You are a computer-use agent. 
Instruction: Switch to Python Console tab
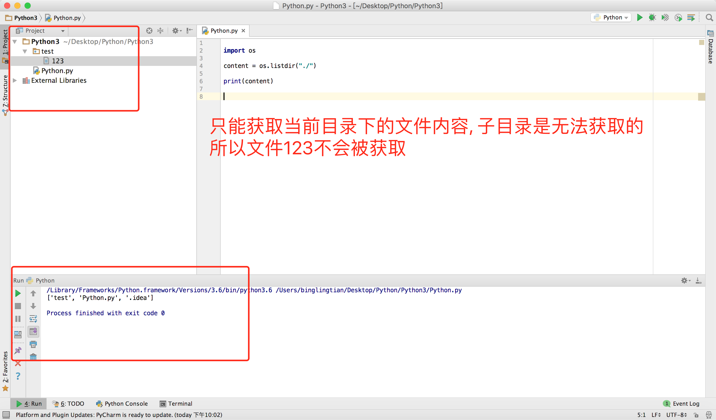point(122,404)
